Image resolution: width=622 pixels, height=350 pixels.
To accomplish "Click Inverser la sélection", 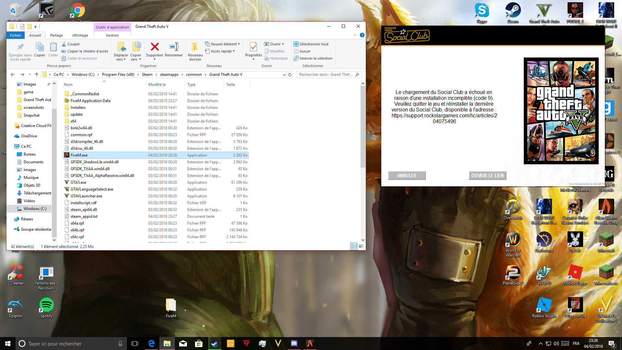I will (313, 58).
